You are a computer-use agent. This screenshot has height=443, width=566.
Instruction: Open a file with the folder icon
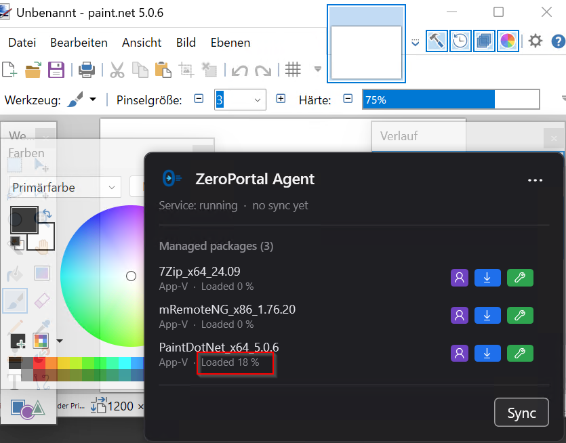pyautogui.click(x=33, y=70)
